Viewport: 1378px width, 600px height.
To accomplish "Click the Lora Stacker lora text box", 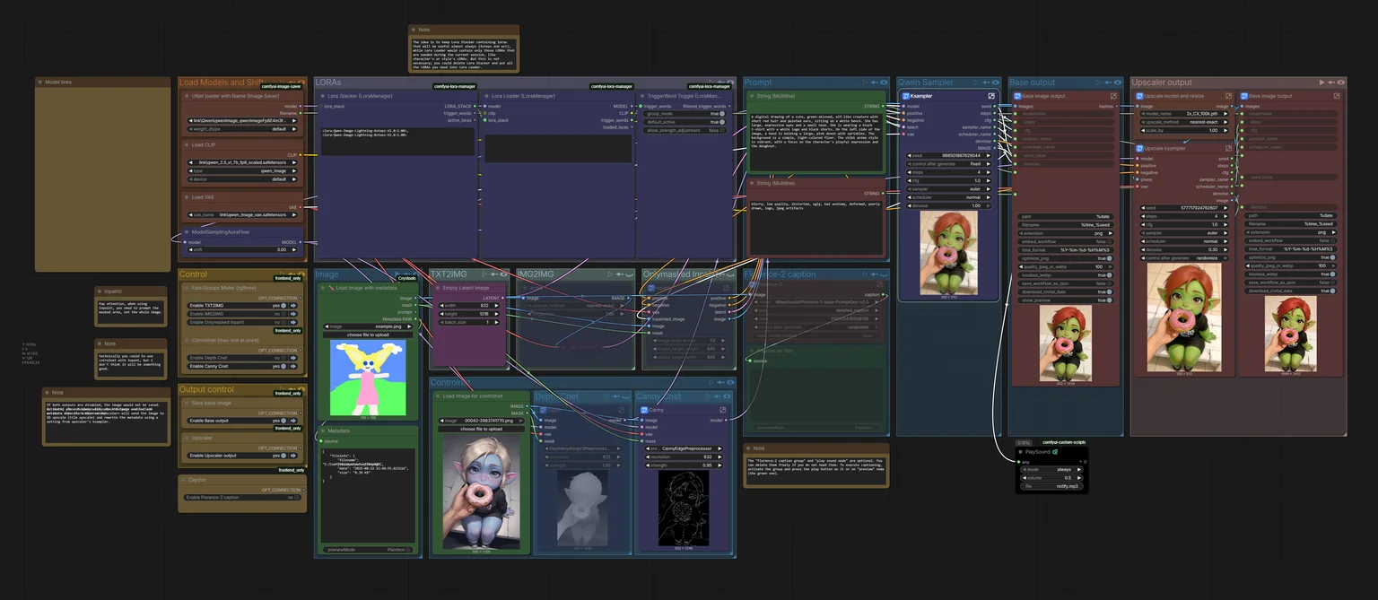I will tap(397, 142).
